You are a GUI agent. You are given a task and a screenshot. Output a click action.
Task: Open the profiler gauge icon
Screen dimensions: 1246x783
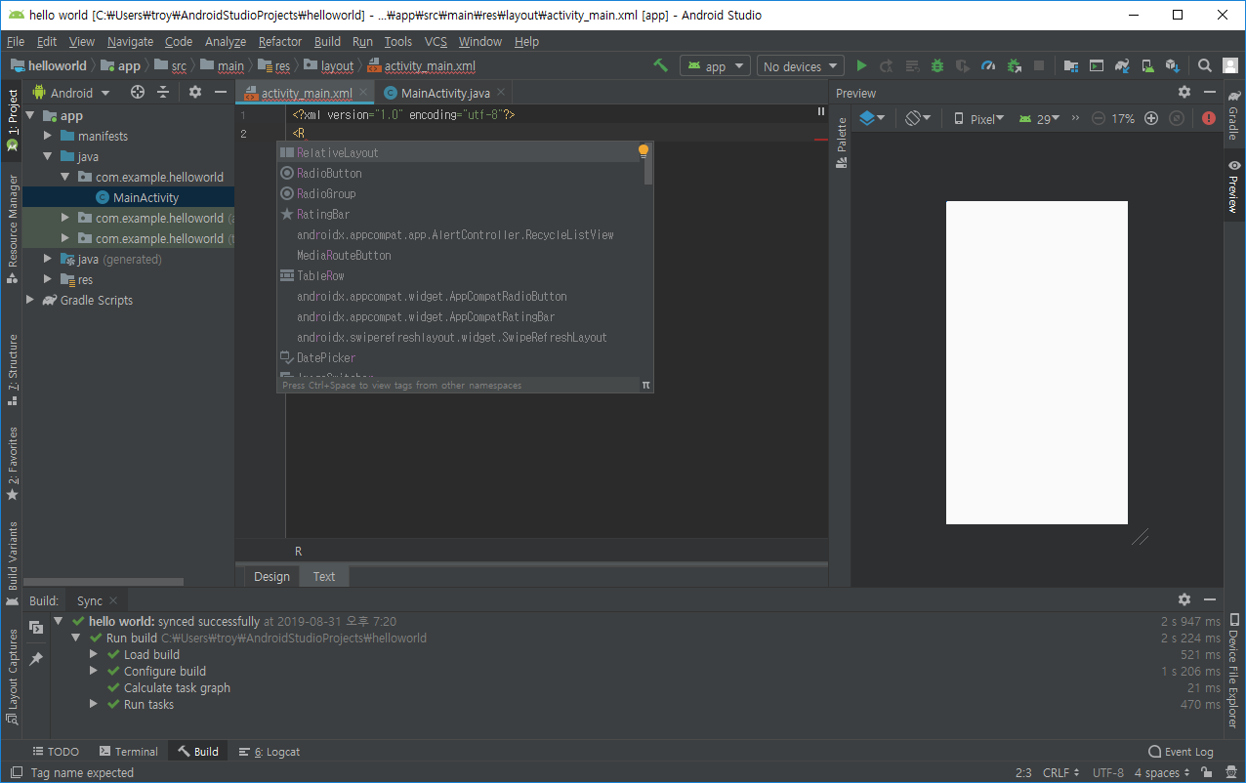988,65
